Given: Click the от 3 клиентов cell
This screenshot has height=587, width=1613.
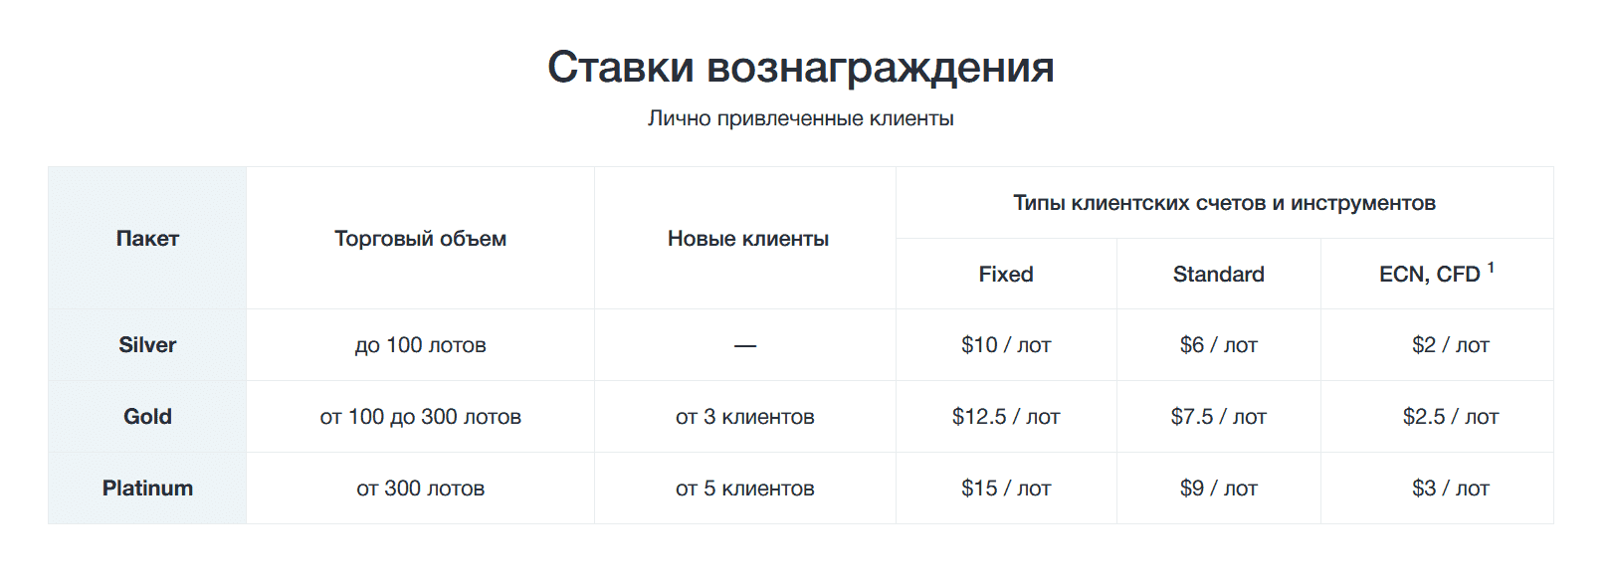Looking at the screenshot, I should 745,417.
